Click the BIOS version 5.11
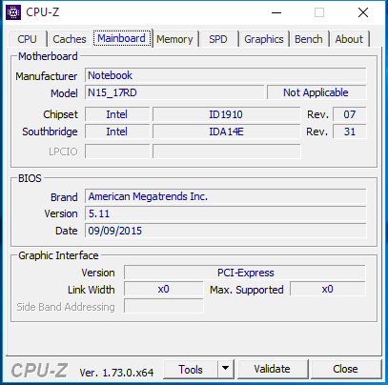The image size is (388, 385). 226,213
